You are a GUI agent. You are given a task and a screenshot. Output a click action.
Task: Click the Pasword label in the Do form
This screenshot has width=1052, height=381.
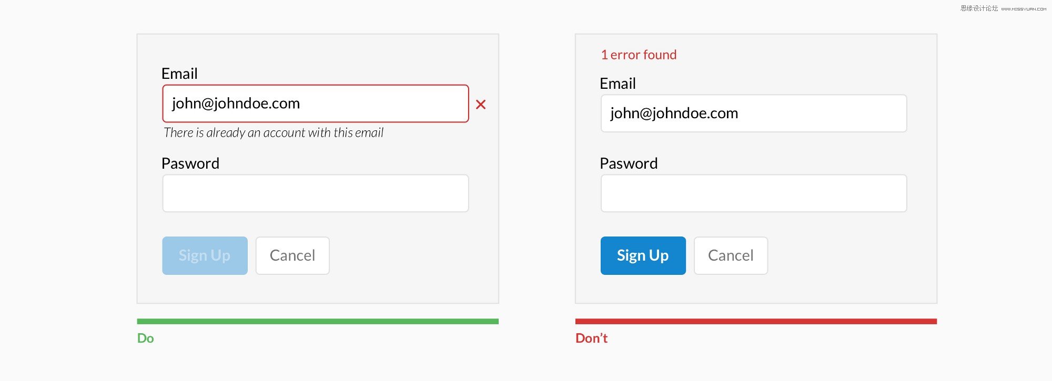(x=190, y=163)
